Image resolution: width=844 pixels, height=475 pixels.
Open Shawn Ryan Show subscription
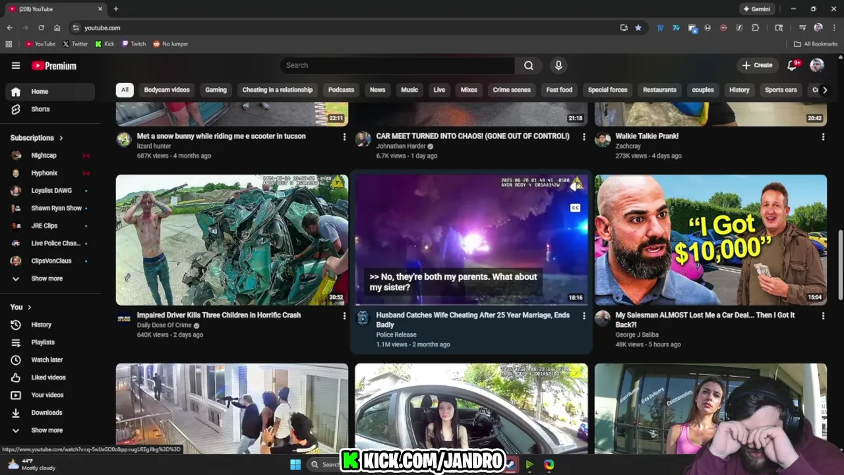[x=50, y=208]
